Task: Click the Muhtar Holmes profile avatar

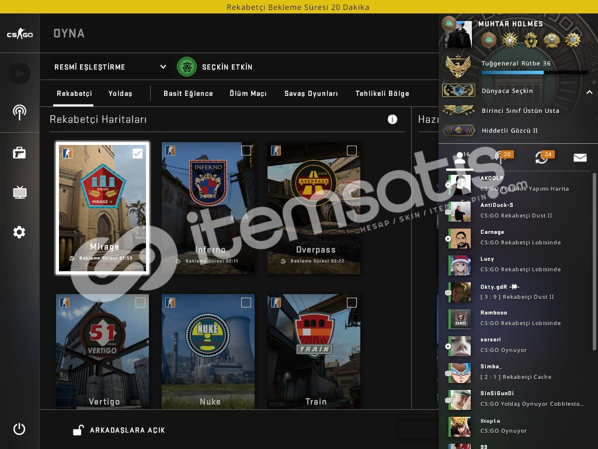Action: tap(459, 34)
